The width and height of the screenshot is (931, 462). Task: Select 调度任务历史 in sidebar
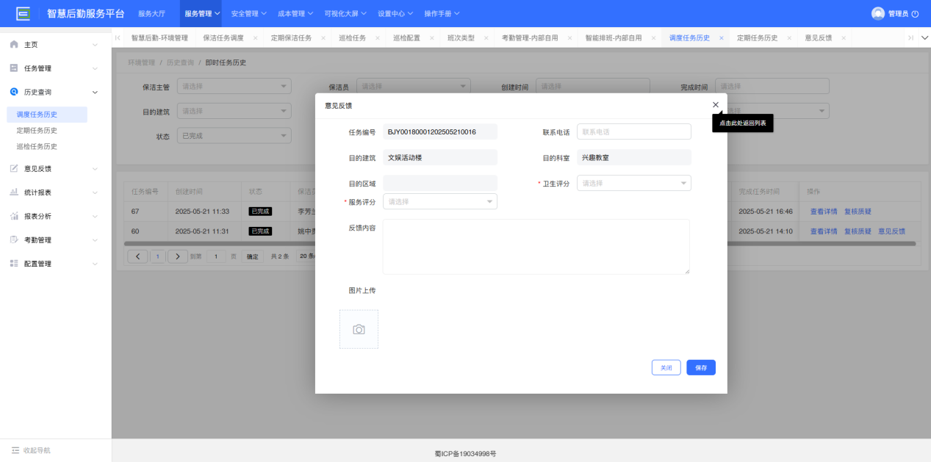tap(47, 114)
